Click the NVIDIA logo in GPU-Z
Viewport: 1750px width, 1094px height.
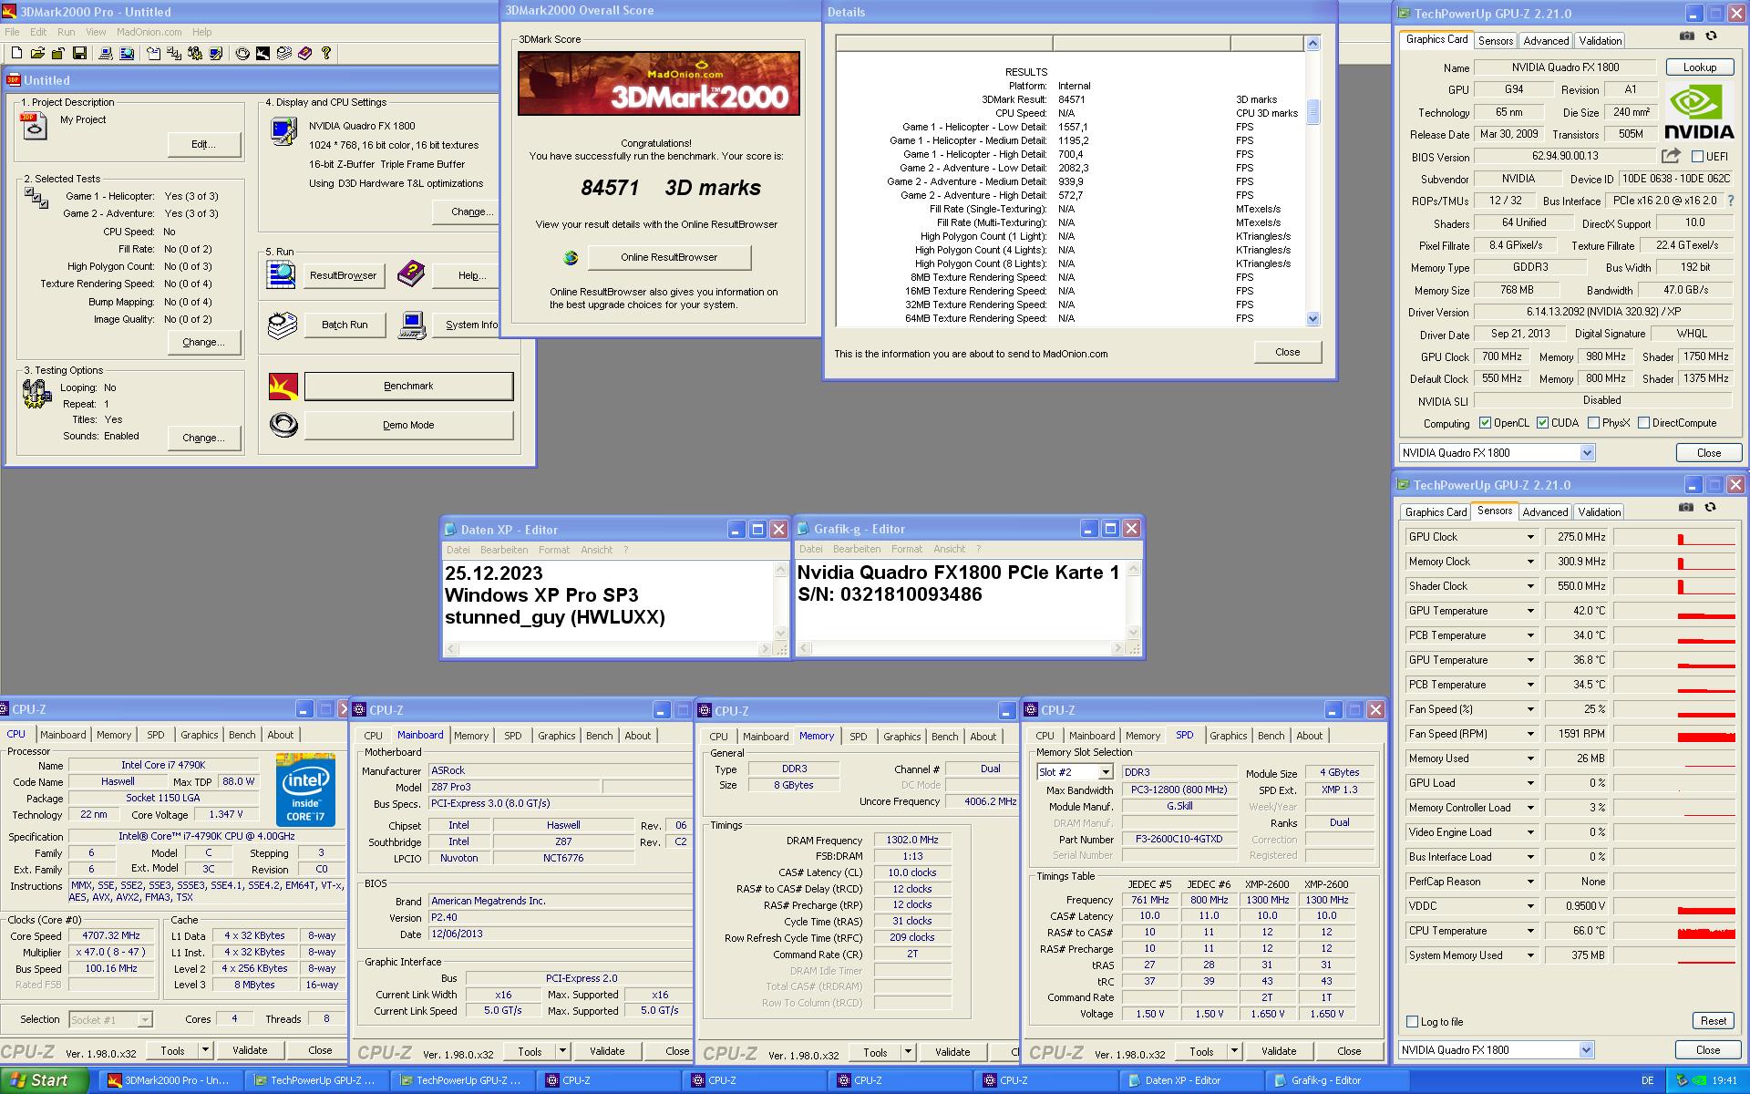click(x=1699, y=111)
